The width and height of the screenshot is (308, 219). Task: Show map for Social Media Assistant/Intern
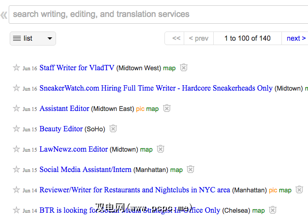pos(176,170)
